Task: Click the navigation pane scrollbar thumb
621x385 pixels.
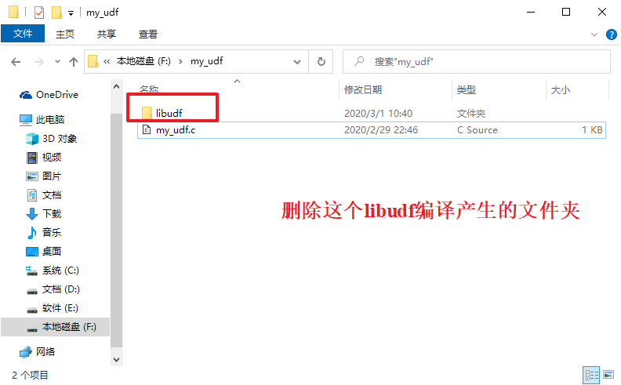Action: tap(116, 232)
